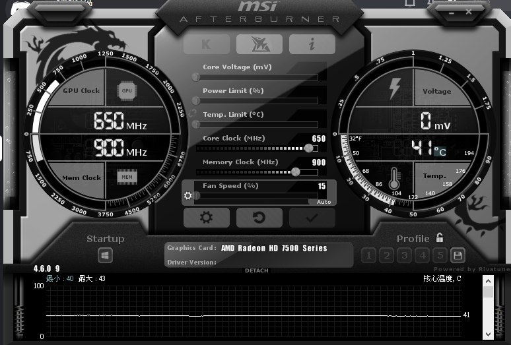Open the Kombustor K button
The image size is (511, 345).
click(207, 44)
